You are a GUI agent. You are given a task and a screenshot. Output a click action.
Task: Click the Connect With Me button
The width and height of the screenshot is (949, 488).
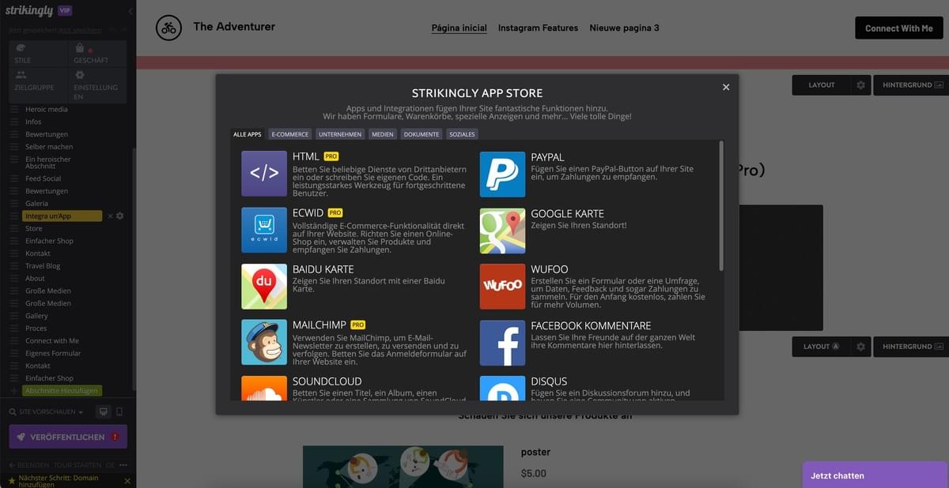[899, 28]
